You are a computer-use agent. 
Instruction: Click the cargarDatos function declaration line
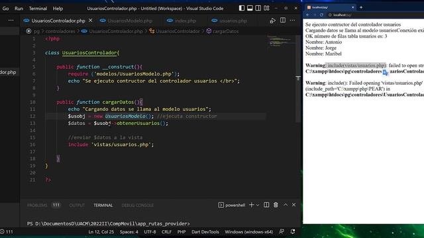[x=99, y=102]
